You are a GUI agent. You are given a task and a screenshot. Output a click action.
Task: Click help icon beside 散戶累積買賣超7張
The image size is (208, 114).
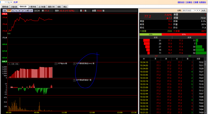(75, 80)
